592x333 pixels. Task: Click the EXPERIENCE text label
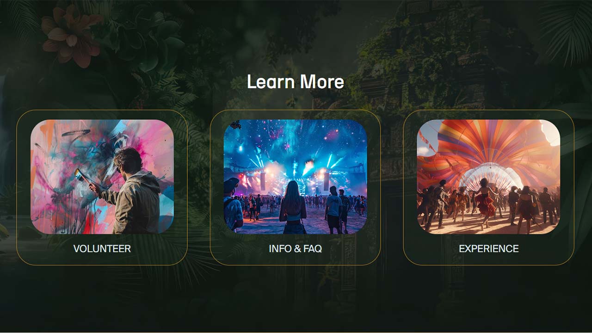click(x=488, y=248)
